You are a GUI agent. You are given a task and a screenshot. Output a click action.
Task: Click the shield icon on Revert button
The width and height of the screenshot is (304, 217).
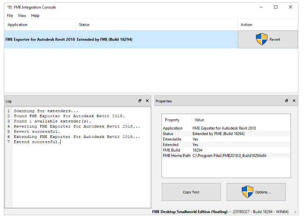point(262,39)
